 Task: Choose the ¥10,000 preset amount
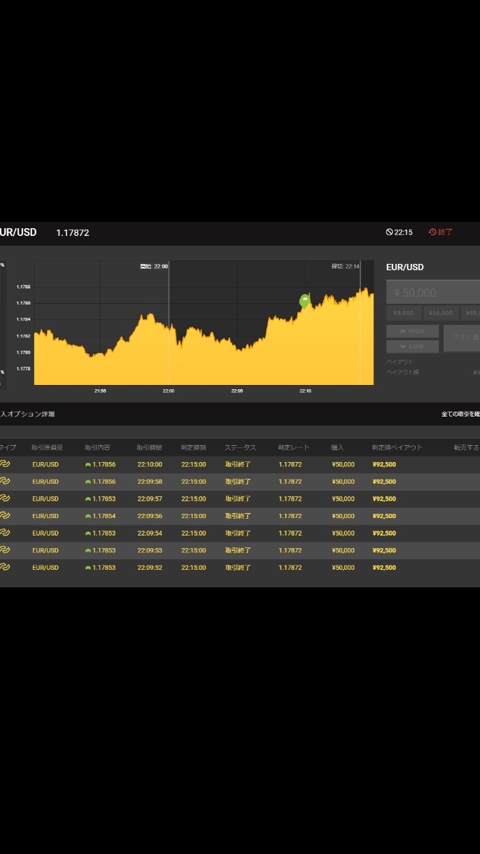441,313
